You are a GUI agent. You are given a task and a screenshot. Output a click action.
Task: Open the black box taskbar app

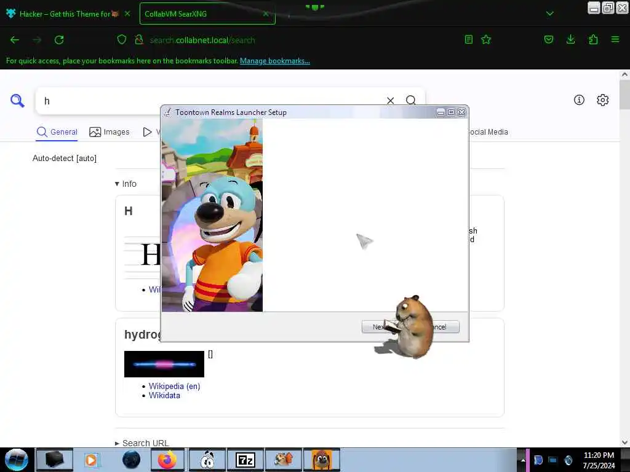pos(55,460)
